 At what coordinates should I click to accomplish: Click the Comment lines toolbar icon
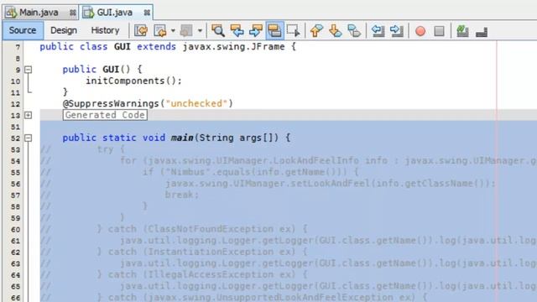click(x=462, y=31)
